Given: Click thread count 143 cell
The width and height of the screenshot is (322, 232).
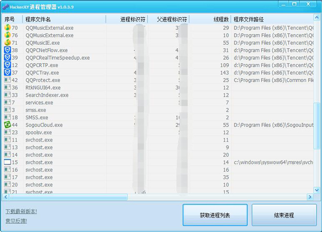Looking at the screenshot, I should point(224,73).
